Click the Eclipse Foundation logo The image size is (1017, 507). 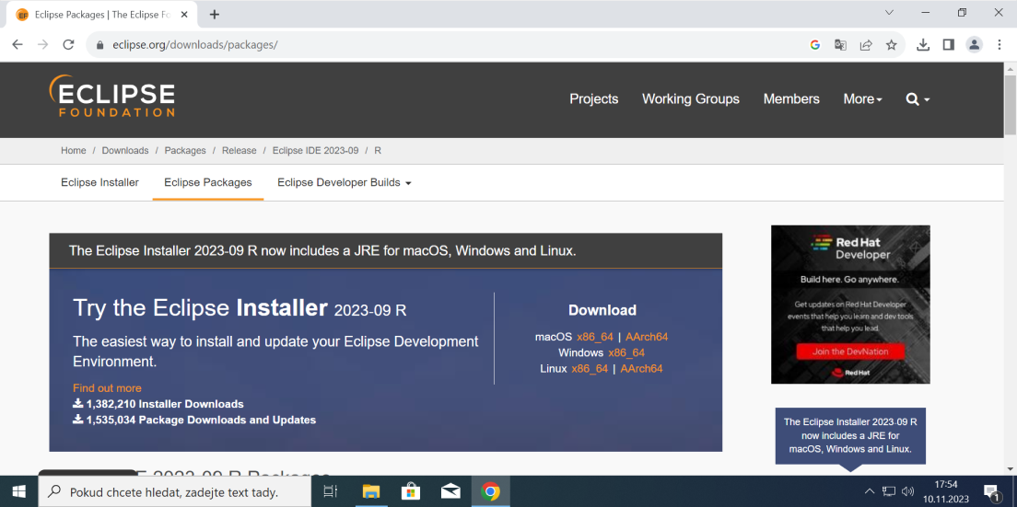[111, 96]
